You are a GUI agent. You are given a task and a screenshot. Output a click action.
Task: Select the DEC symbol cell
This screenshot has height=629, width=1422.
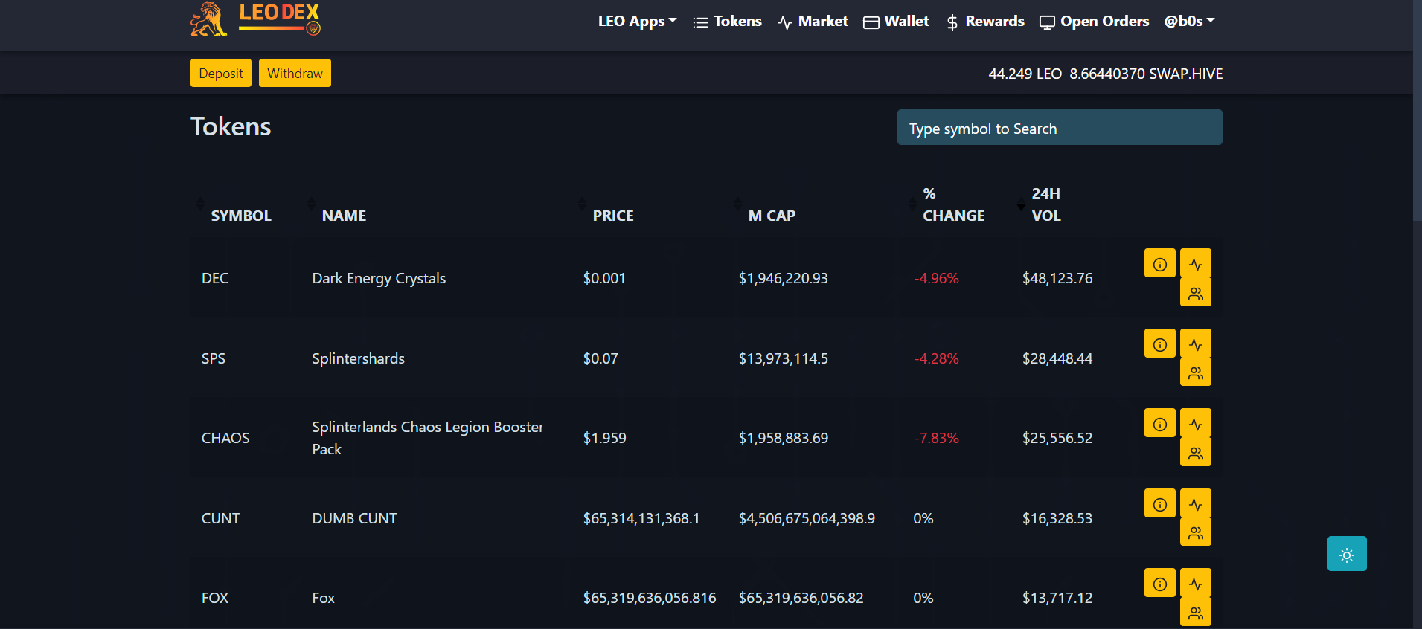pyautogui.click(x=215, y=278)
